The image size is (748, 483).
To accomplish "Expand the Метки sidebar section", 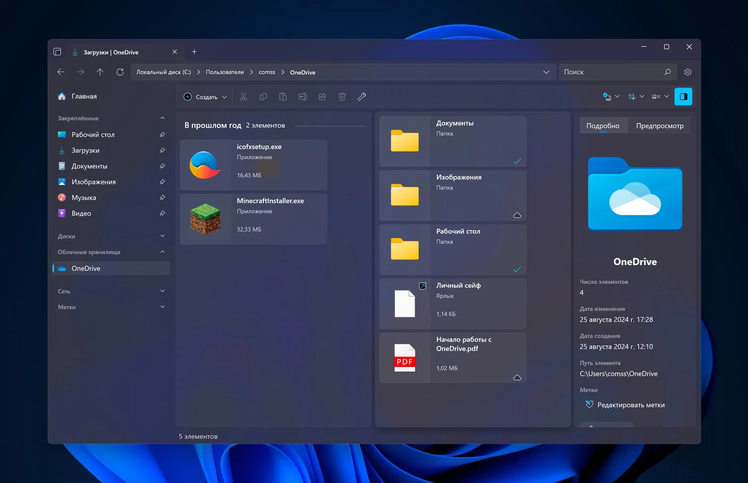I will pos(162,307).
